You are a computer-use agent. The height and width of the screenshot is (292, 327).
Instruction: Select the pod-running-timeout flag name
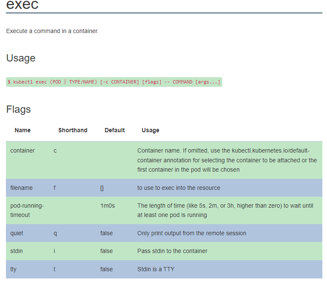point(27,210)
